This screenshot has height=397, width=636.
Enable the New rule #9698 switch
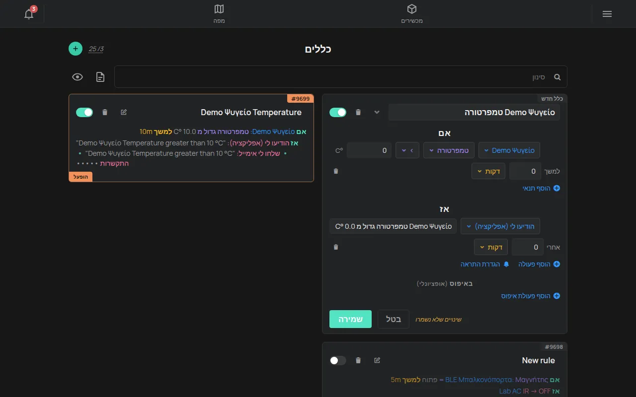[x=338, y=360]
